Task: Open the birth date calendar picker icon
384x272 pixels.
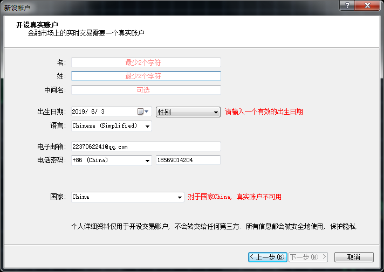Action: 143,111
